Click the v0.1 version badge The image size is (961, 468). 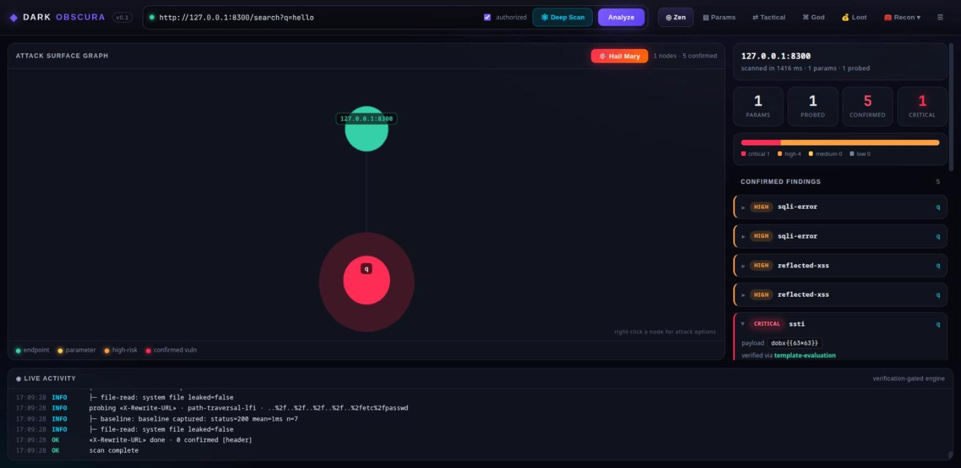tap(123, 18)
